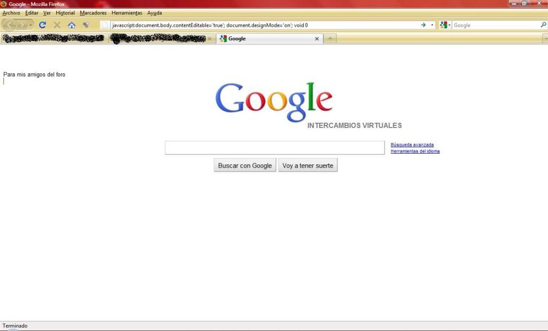Screen dimensions: 548x331
Task: Go forward with the Forward arrow button
Action: pos(21,25)
